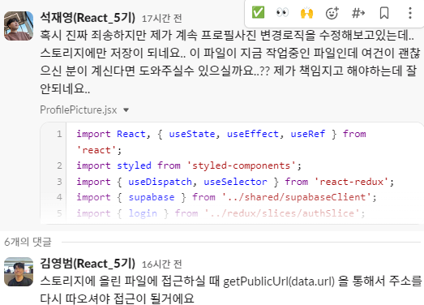Collapse the ProfilePicture.jsx file snippet
Screen dimensions: 424x305
[126, 110]
